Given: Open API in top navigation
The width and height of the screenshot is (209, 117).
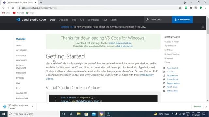Looking at the screenshot, I should [x=82, y=20].
